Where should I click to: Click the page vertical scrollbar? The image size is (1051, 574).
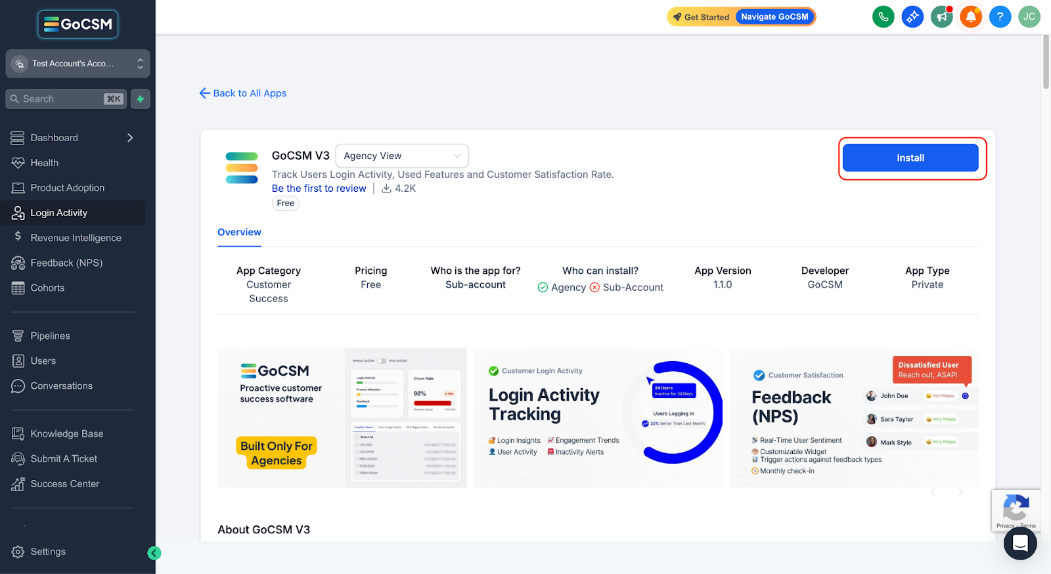[1046, 62]
